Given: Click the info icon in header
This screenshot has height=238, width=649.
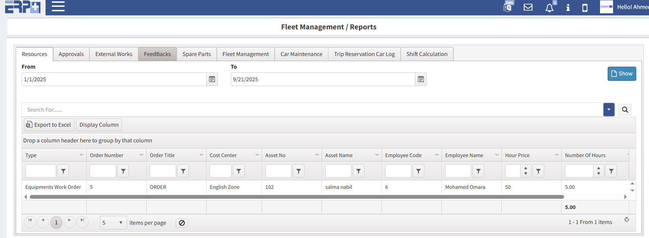Looking at the screenshot, I should click(568, 8).
